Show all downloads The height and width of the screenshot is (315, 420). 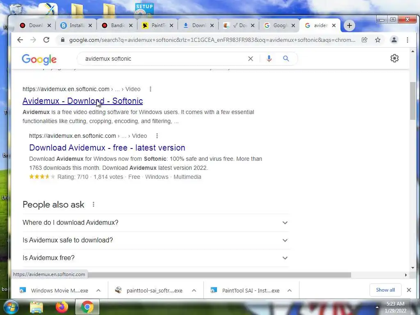385,290
